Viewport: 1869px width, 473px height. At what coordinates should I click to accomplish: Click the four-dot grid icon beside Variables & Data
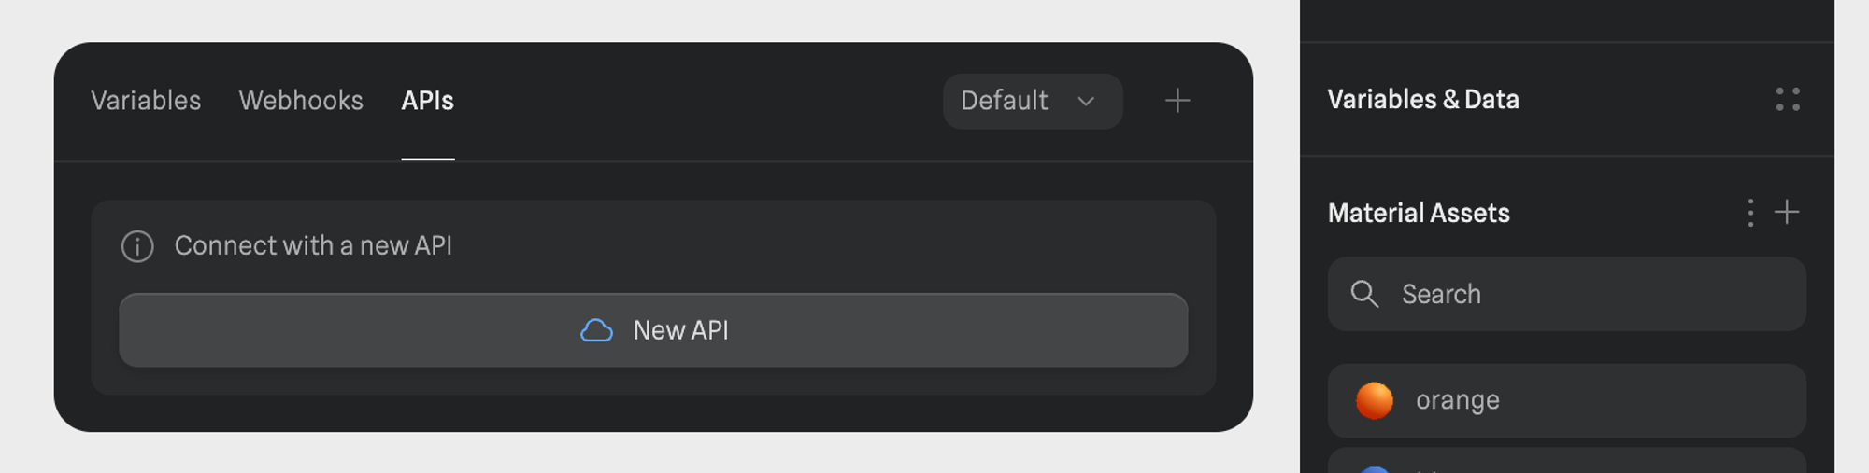point(1787,100)
